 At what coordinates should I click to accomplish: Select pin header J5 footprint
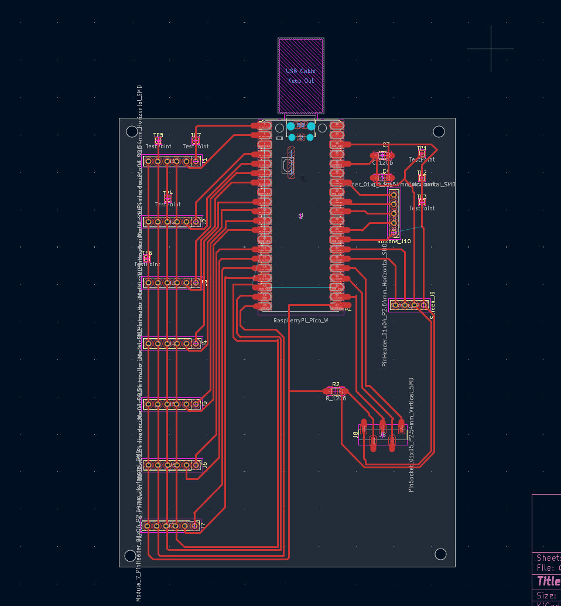(x=172, y=404)
